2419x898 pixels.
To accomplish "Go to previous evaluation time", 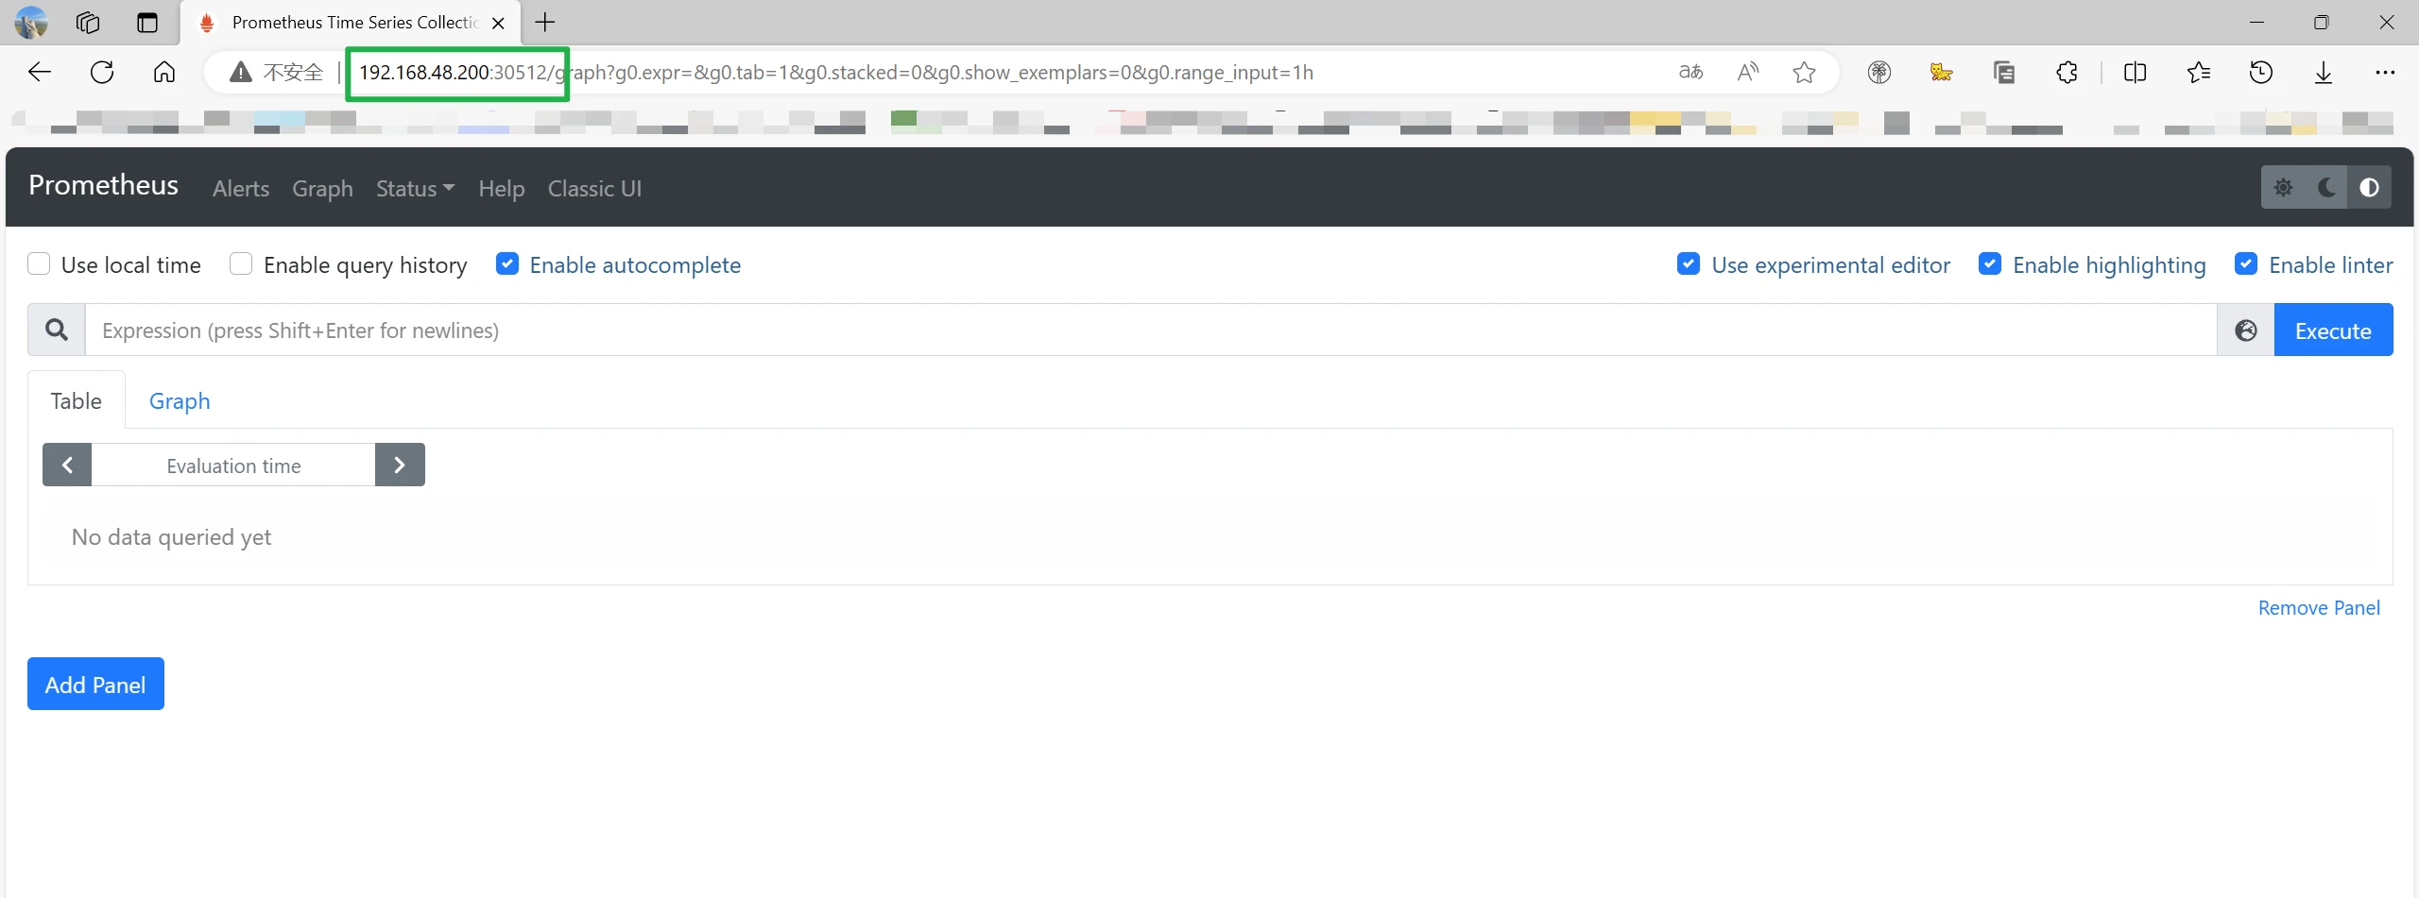I will tap(67, 466).
